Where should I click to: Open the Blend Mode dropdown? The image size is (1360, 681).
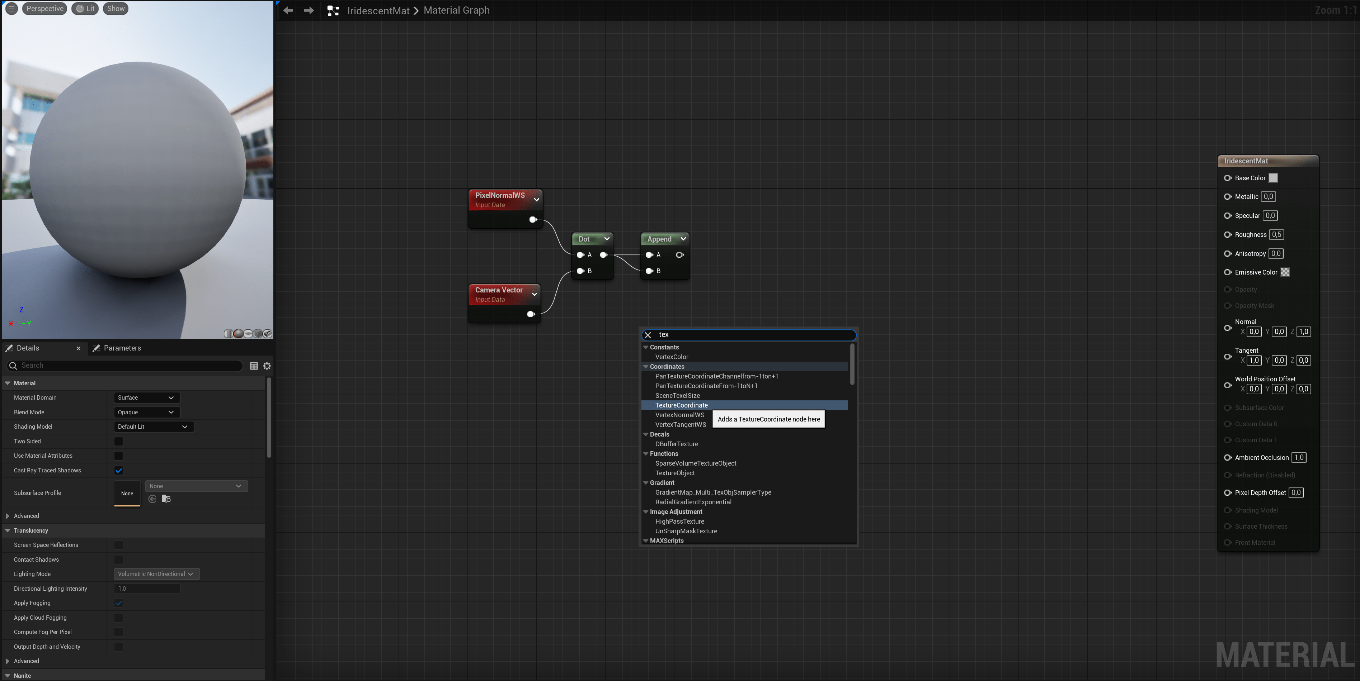pyautogui.click(x=146, y=413)
